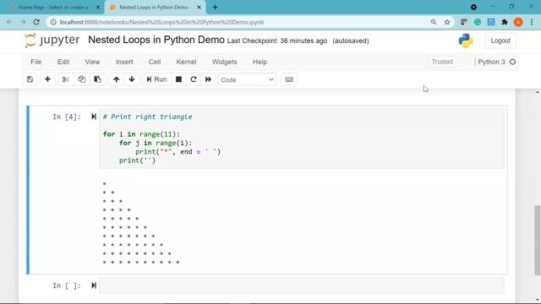Run cell In [4] using its side icon

(x=94, y=117)
